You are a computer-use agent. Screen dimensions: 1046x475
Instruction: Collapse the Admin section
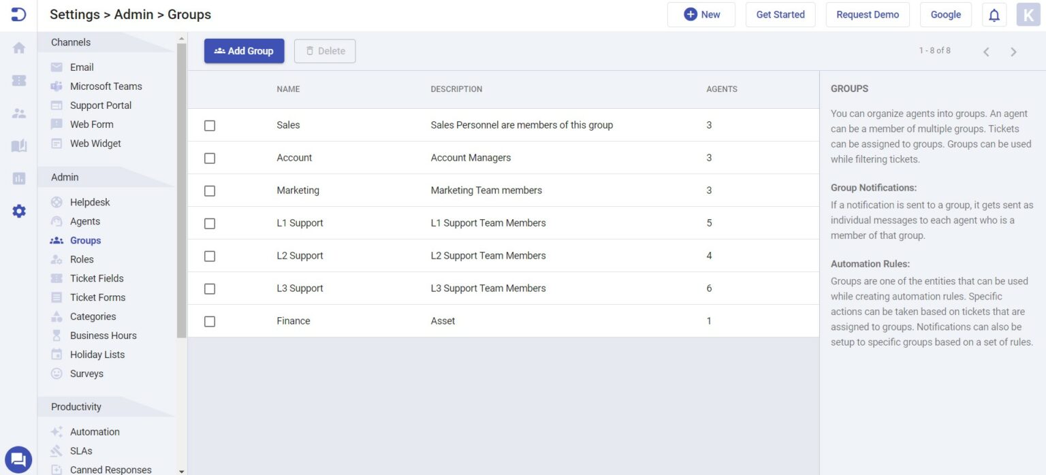click(63, 177)
